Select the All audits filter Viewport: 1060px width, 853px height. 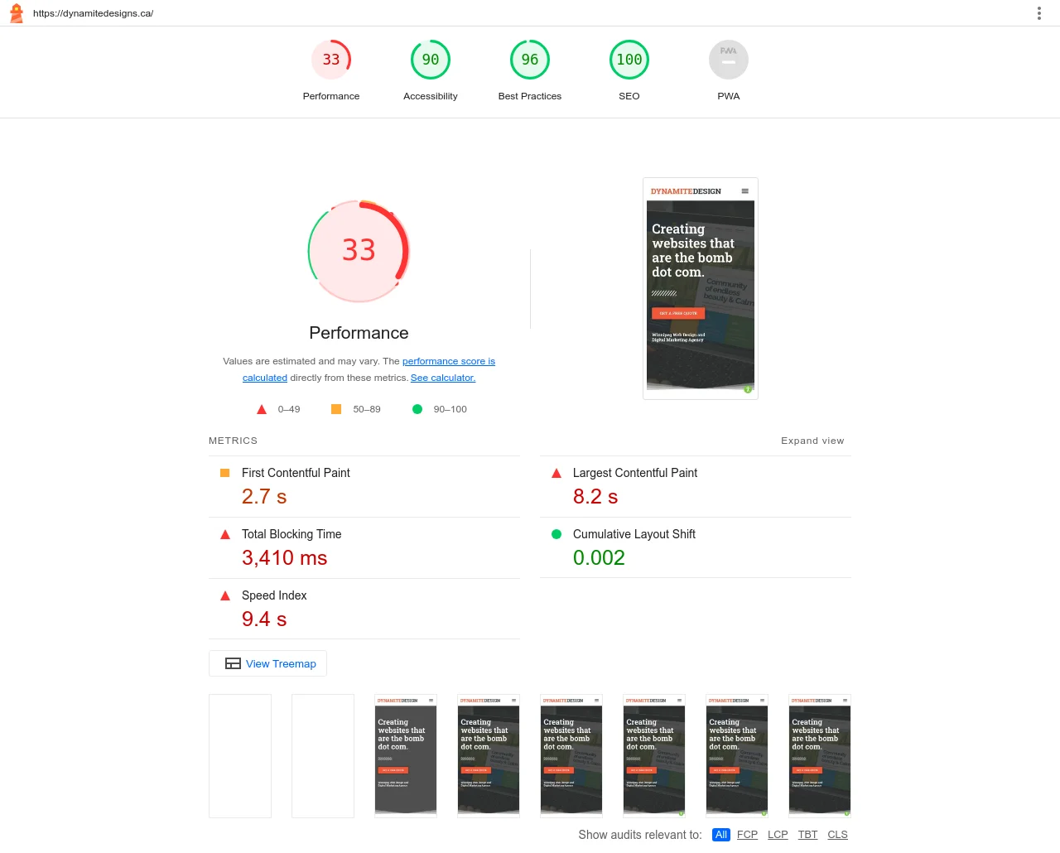[x=721, y=835]
